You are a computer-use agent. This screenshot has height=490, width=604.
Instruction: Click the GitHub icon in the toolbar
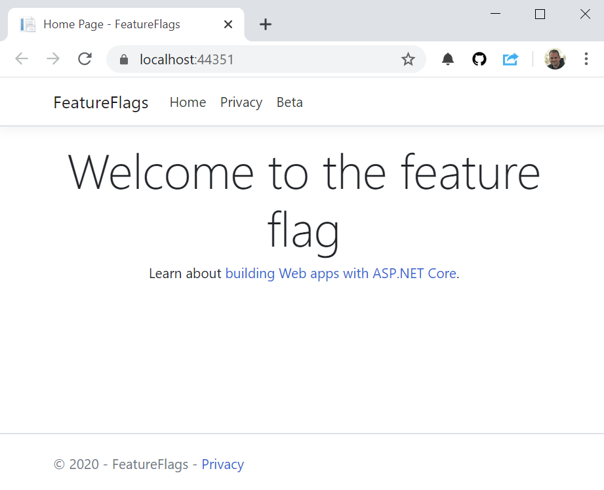coord(479,58)
